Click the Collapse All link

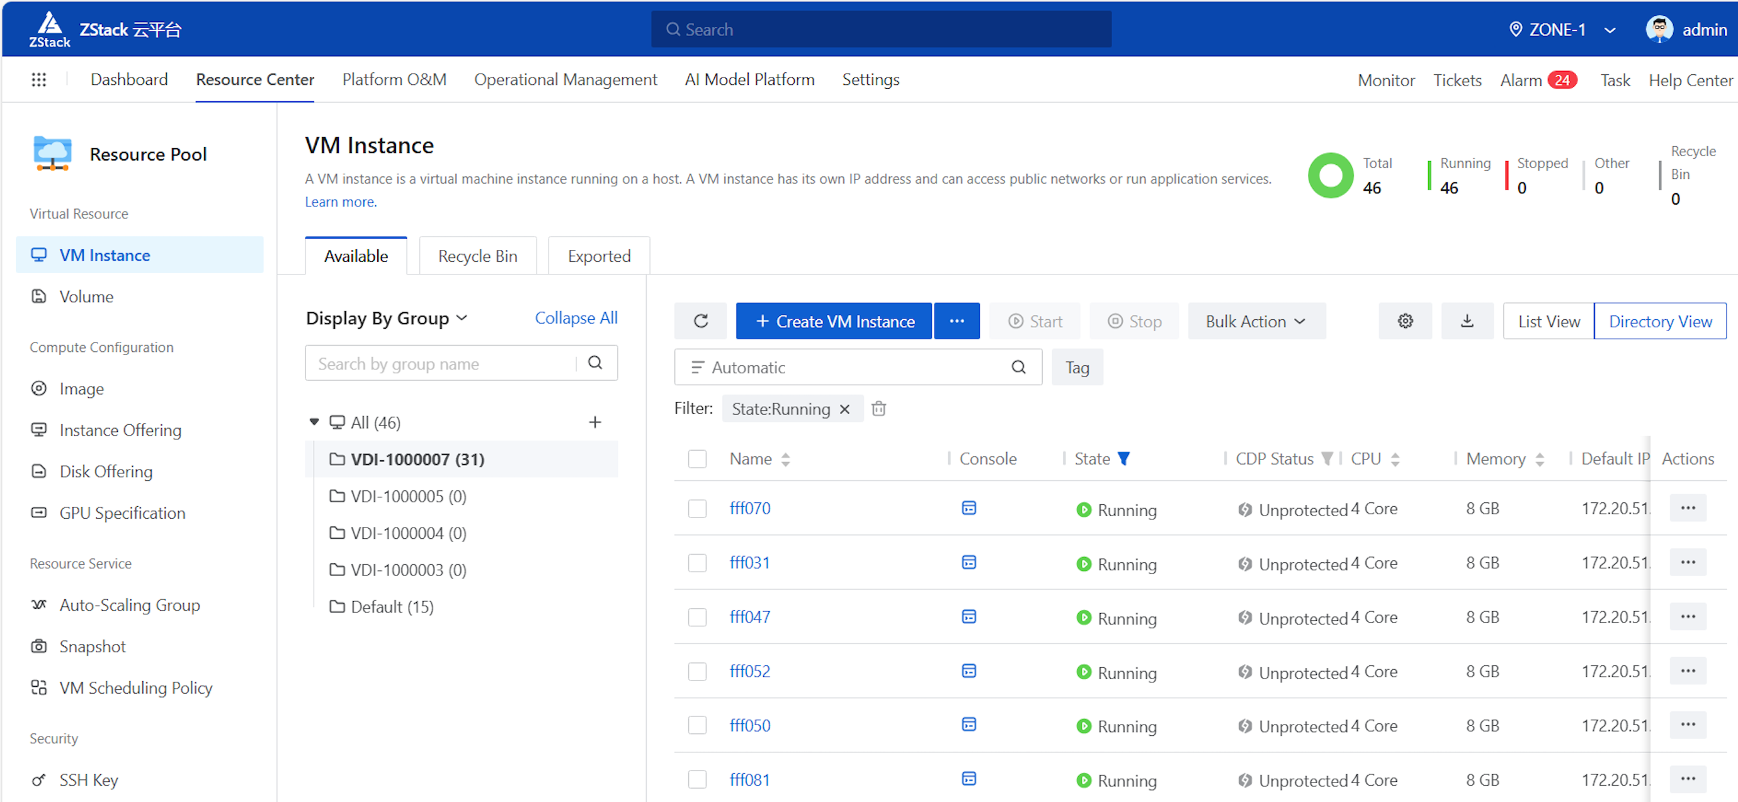(576, 318)
